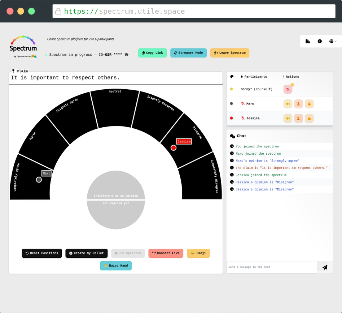Click chat line "Jessica joined the spectrum"
The image size is (342, 313).
tap(261, 175)
